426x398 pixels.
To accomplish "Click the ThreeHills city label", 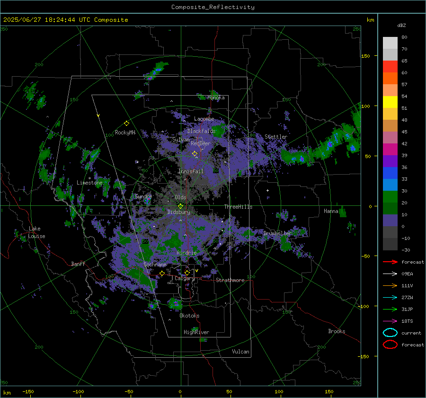I will (x=238, y=207).
